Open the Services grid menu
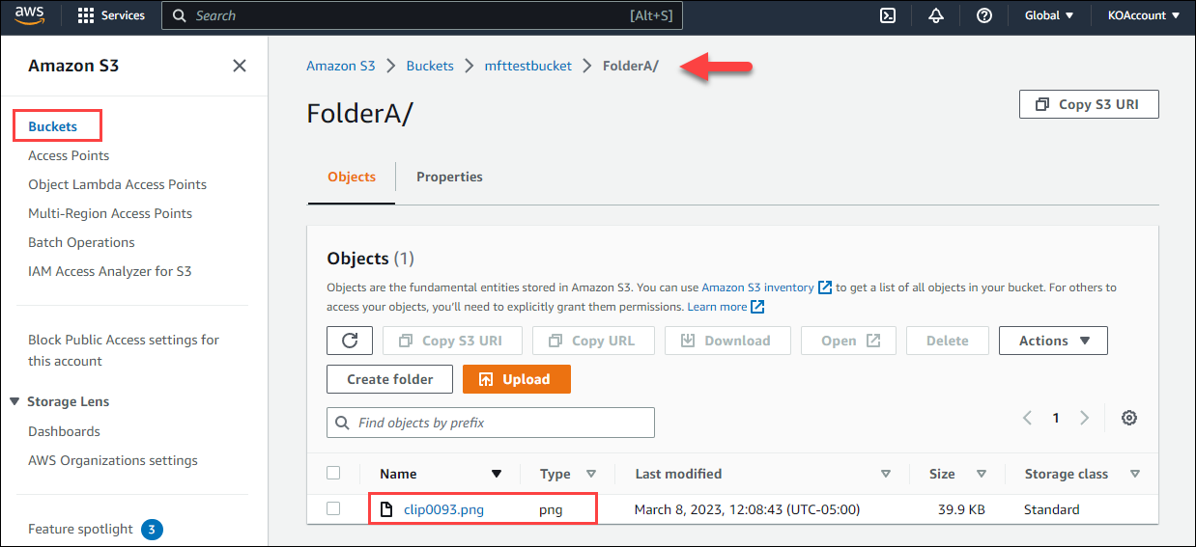Screen dimensions: 1196x547 click(x=110, y=15)
